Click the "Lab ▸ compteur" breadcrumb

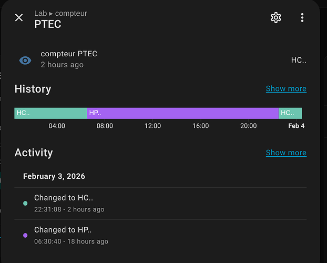60,13
